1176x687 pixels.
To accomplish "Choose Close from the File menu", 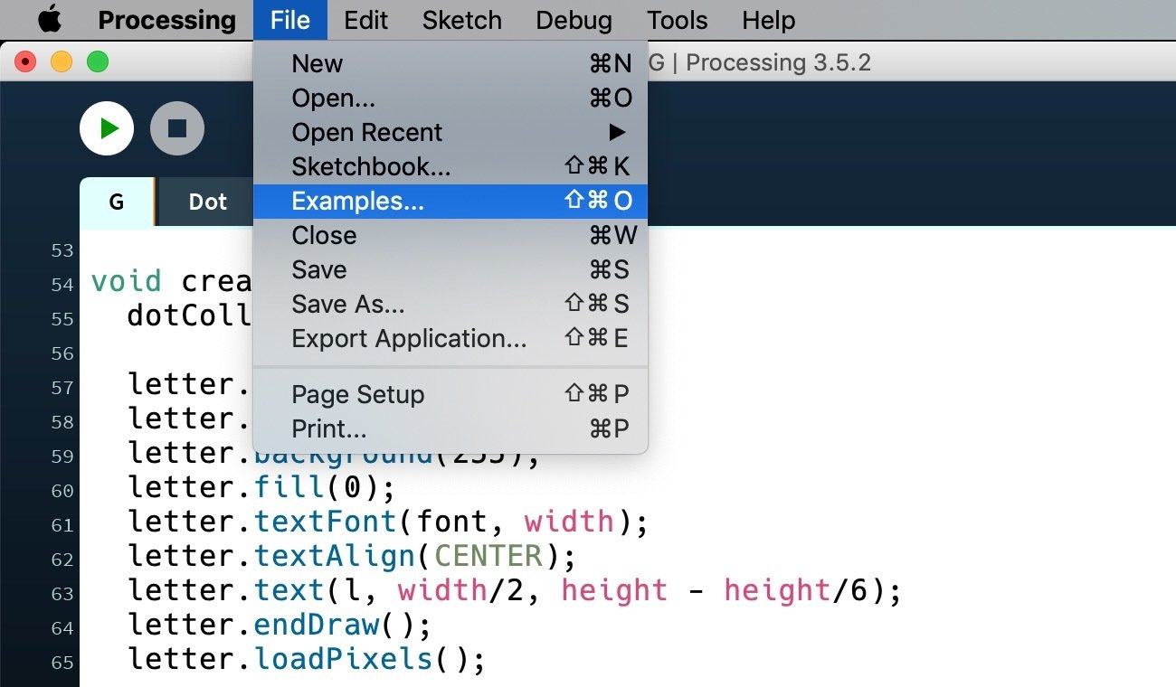I will 450,236.
